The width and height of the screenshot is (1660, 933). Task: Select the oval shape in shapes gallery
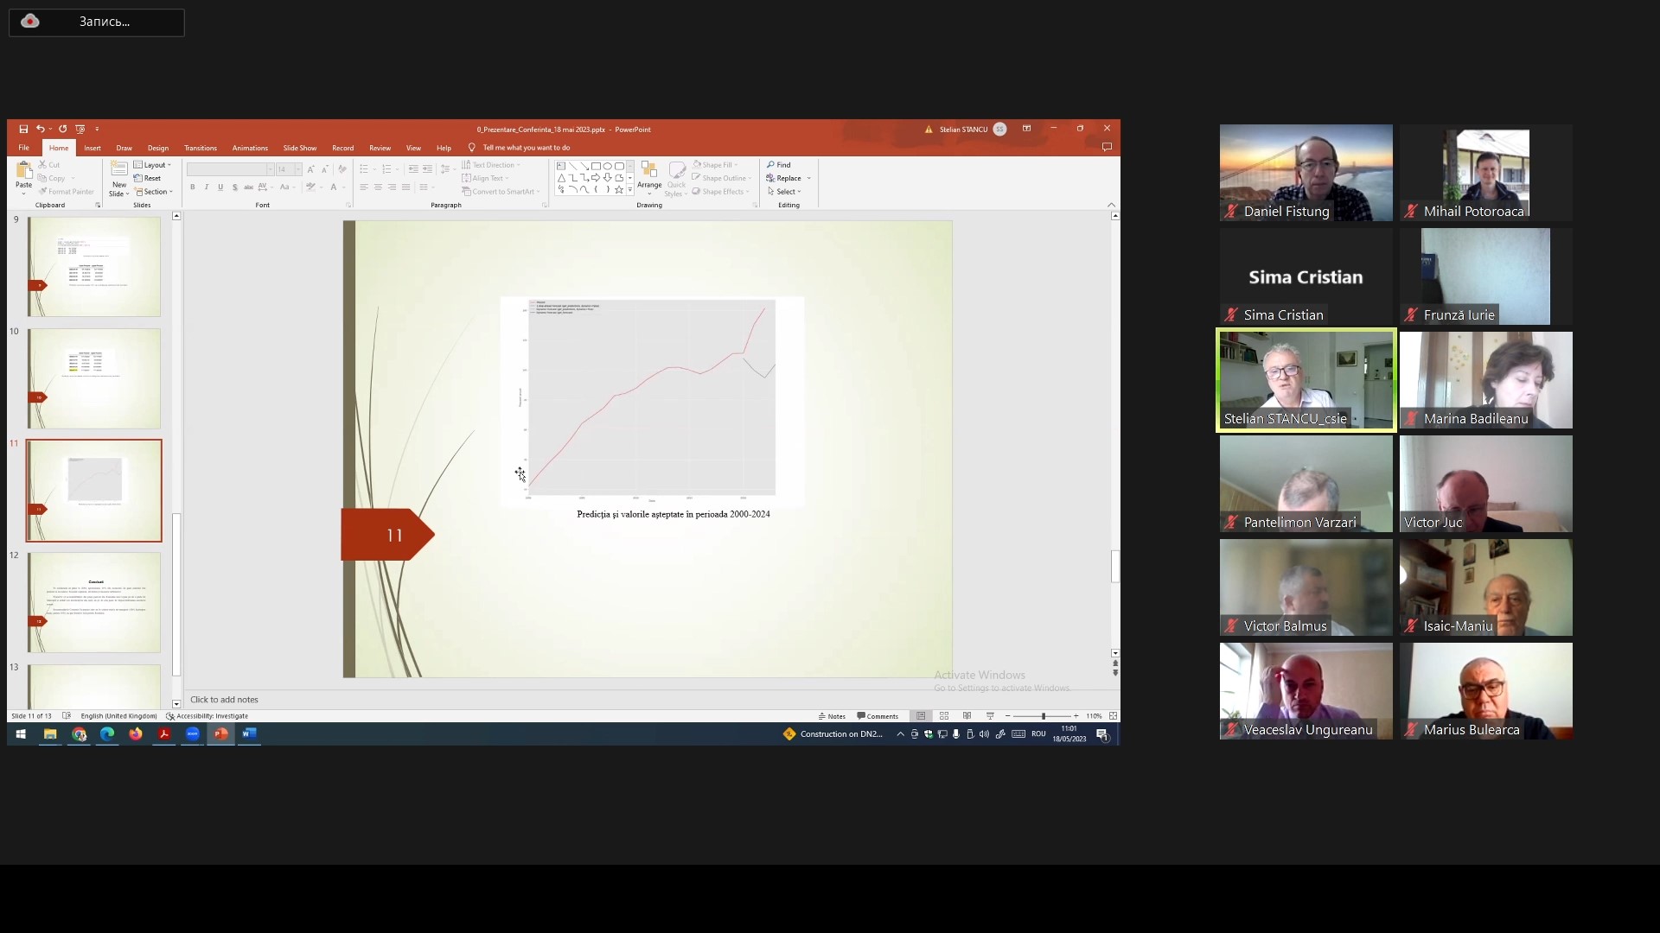[608, 166]
